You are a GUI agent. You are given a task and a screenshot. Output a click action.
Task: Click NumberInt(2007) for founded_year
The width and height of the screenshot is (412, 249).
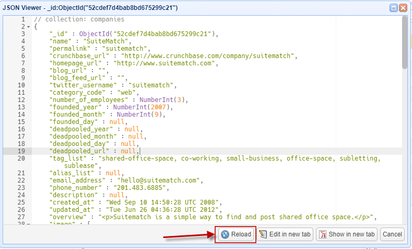142,107
